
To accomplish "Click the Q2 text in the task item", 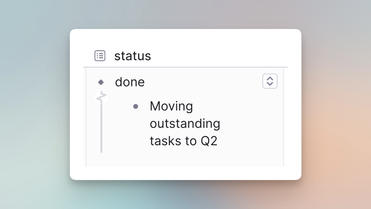I will 209,141.
